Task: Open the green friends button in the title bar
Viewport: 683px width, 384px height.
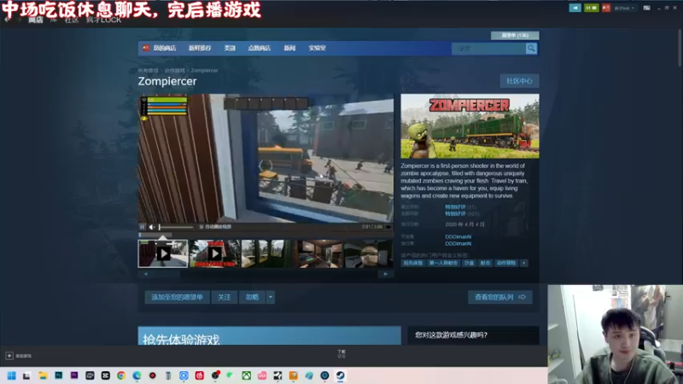Action: pyautogui.click(x=591, y=8)
